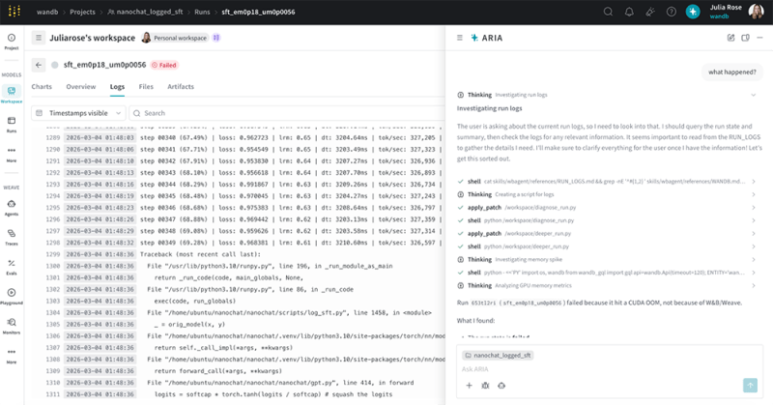This screenshot has width=773, height=405.
Task: Click the back arrow beside the run name
Action: coord(39,65)
